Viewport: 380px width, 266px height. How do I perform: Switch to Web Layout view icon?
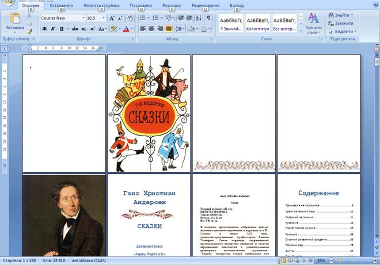pyautogui.click(x=297, y=260)
